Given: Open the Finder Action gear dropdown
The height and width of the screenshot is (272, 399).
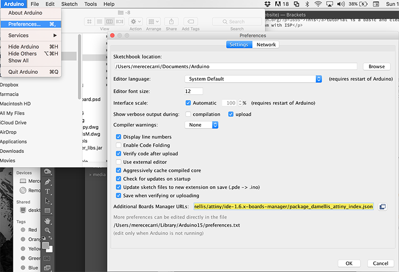Looking at the screenshot, I should coord(135,21).
